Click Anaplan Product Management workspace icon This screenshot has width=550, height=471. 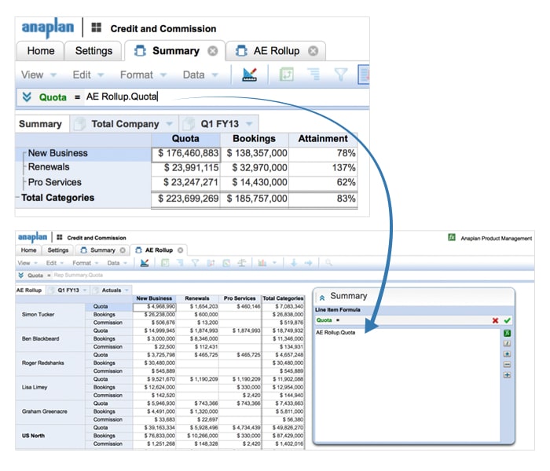pos(452,238)
